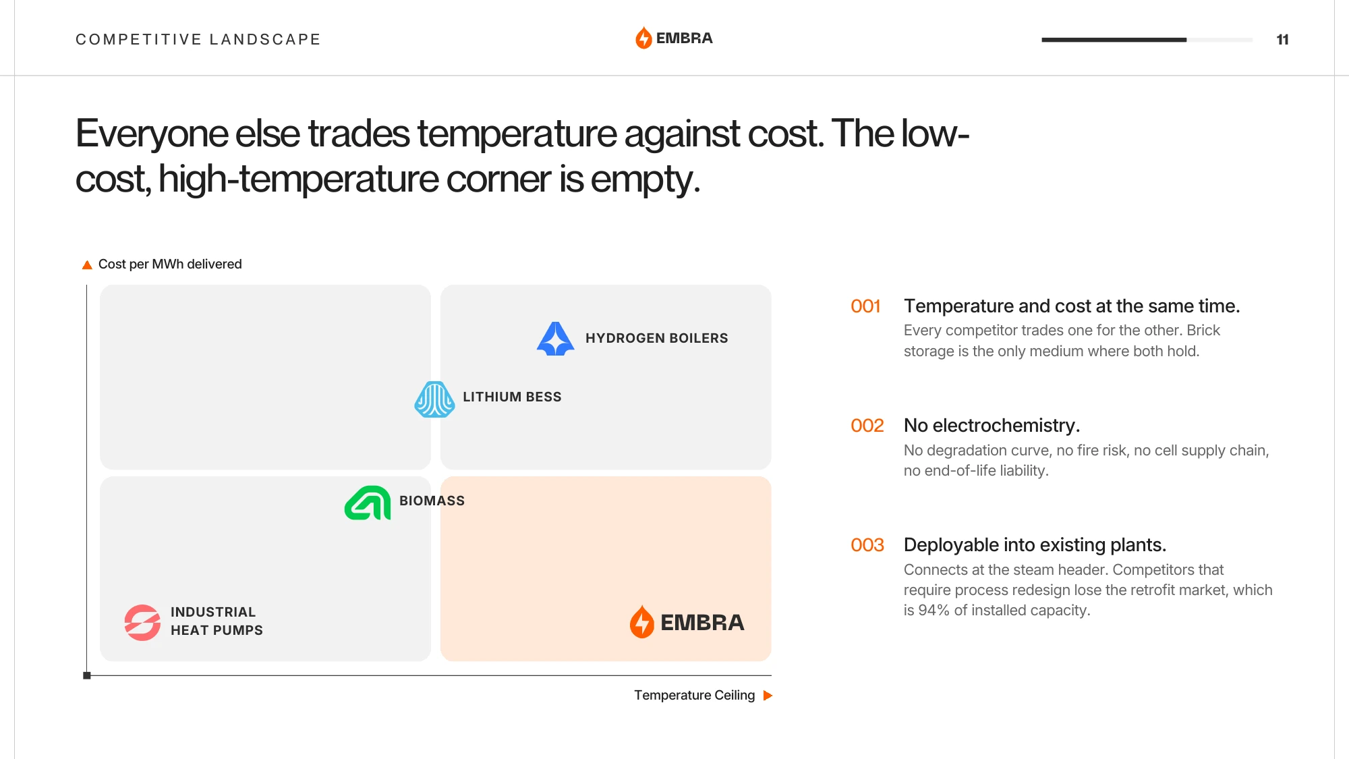Viewport: 1349px width, 759px height.
Task: Select the No electrochemistry heading
Action: (x=992, y=426)
